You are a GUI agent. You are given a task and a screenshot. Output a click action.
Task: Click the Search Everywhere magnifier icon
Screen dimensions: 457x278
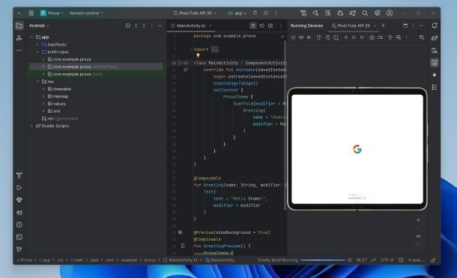pyautogui.click(x=365, y=13)
